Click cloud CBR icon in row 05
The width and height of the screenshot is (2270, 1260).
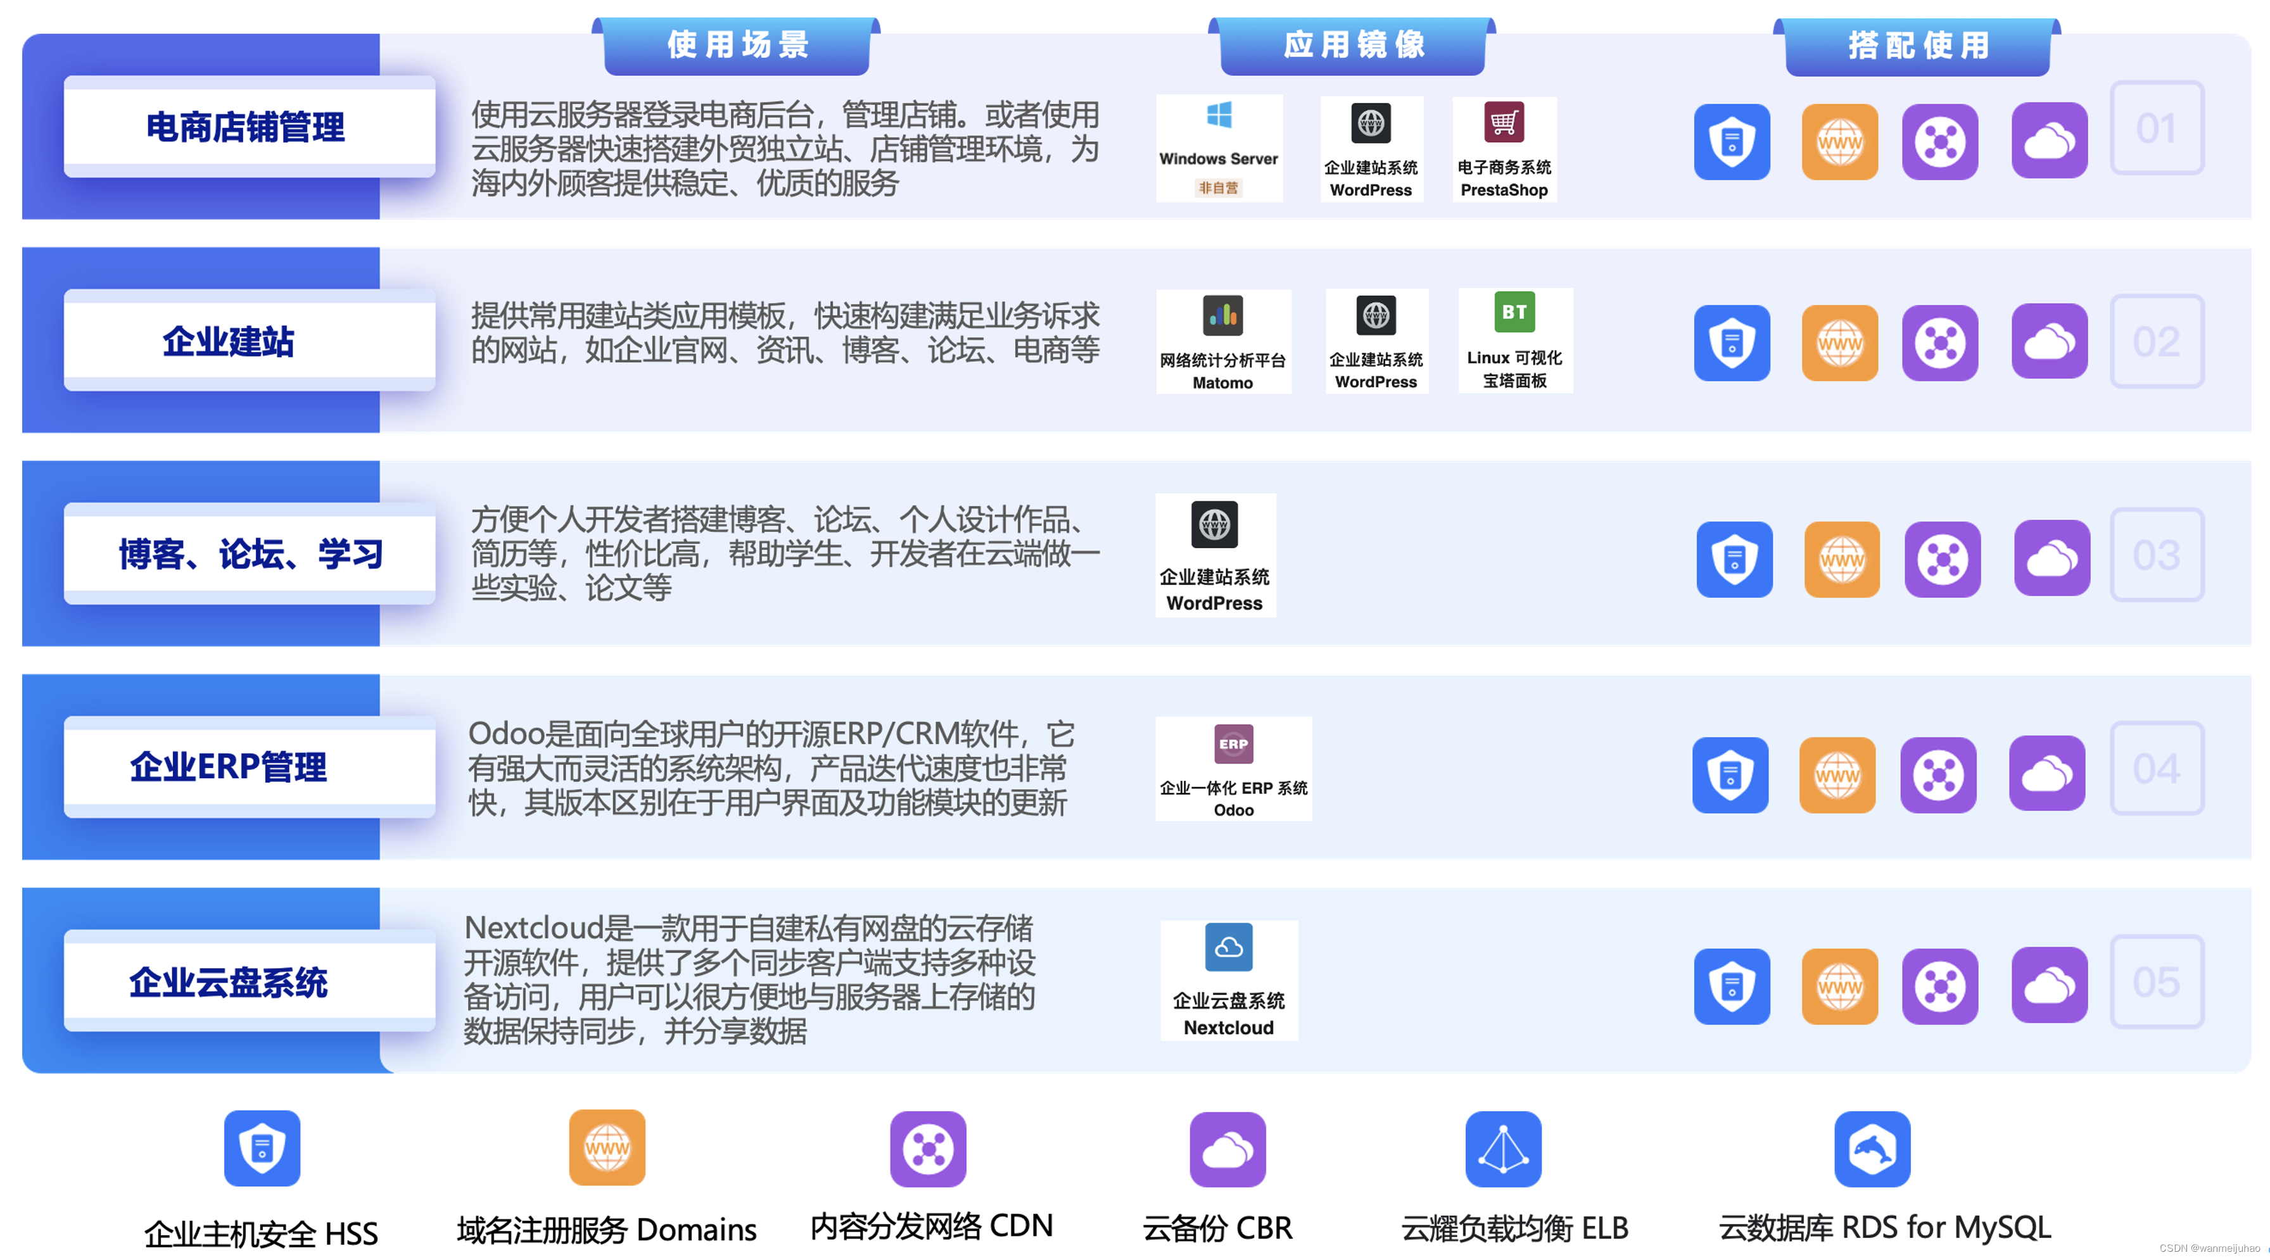[2050, 986]
